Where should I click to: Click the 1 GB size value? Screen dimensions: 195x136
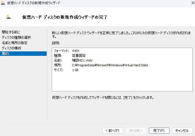[x=75, y=70]
